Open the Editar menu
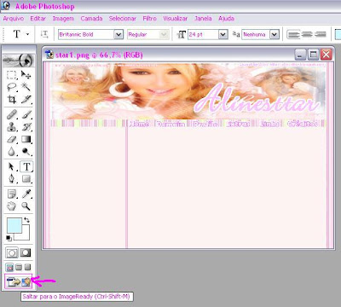 click(38, 19)
